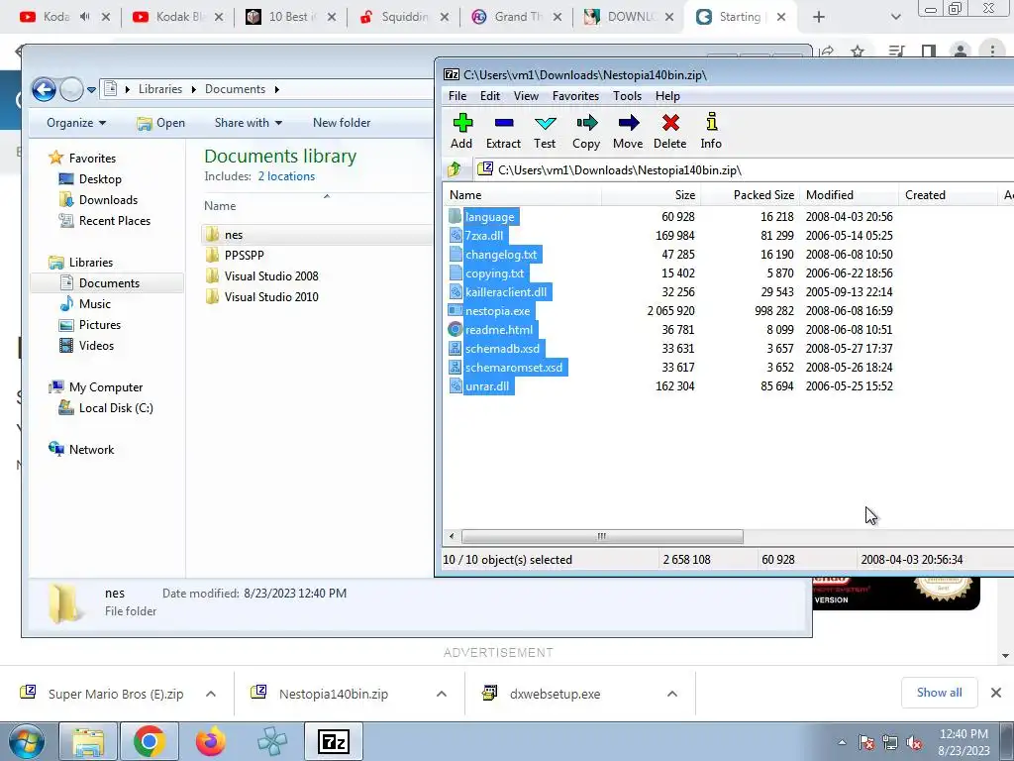The width and height of the screenshot is (1014, 761).
Task: Open Windows Explorer from the taskbar
Action: pos(88,741)
